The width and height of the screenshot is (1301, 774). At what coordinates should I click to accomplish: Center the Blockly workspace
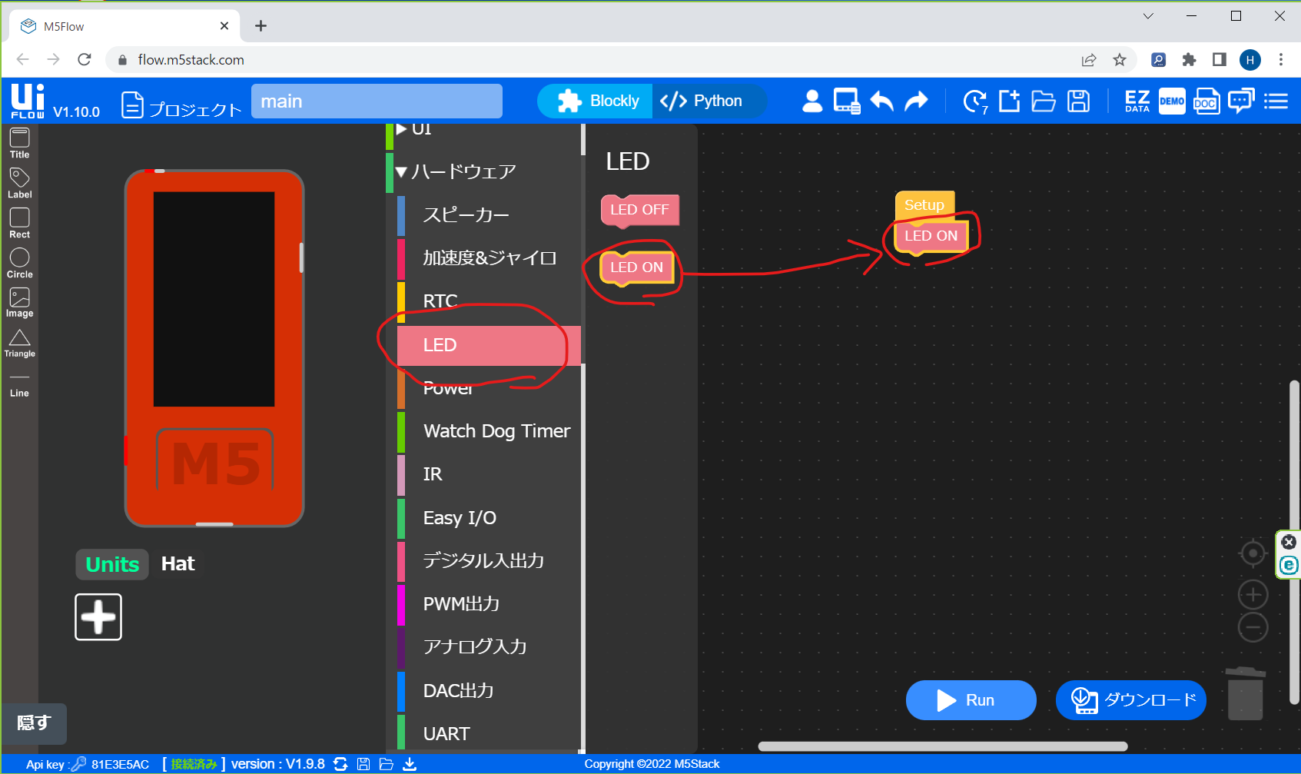(x=1253, y=553)
